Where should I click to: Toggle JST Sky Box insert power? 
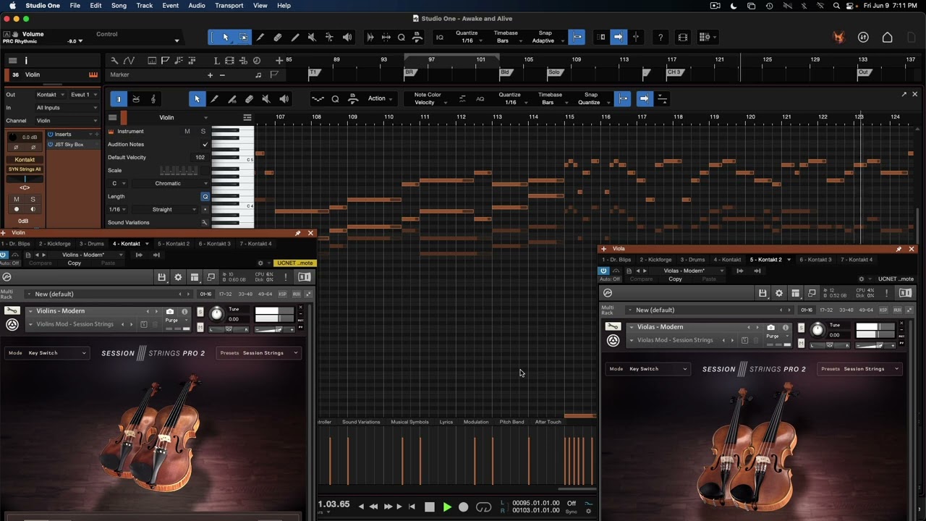(51, 145)
